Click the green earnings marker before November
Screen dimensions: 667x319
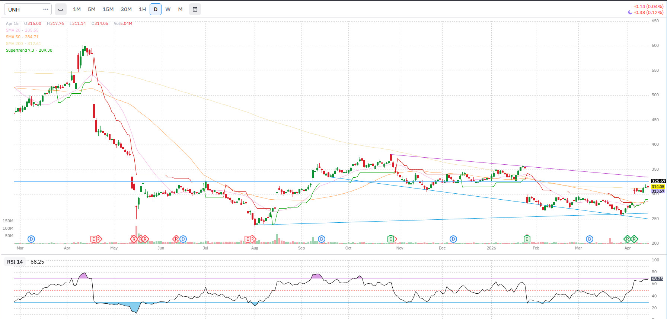point(390,239)
